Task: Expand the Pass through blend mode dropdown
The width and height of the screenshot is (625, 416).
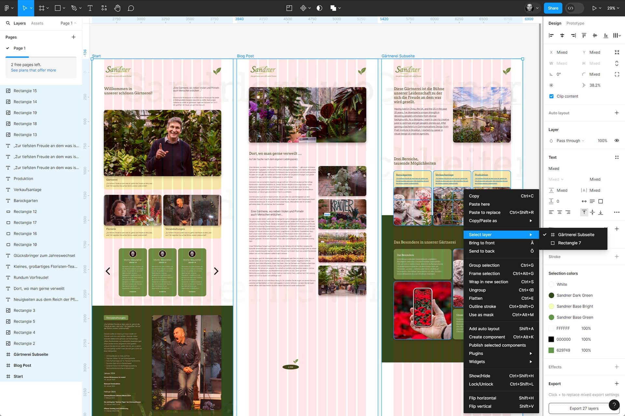Action: click(x=570, y=141)
